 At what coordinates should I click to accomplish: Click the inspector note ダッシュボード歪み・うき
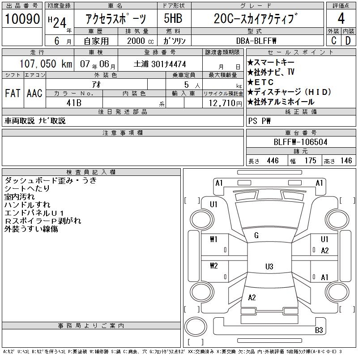51,180
